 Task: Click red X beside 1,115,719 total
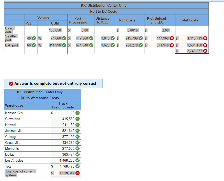coord(205,38)
